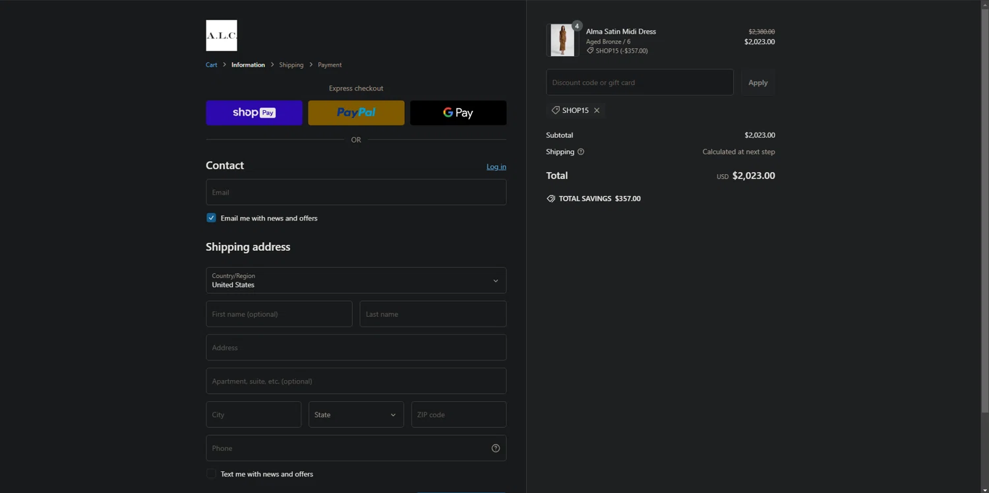Focus the discount code or gift card field
Viewport: 989px width, 493px height.
pyautogui.click(x=640, y=82)
